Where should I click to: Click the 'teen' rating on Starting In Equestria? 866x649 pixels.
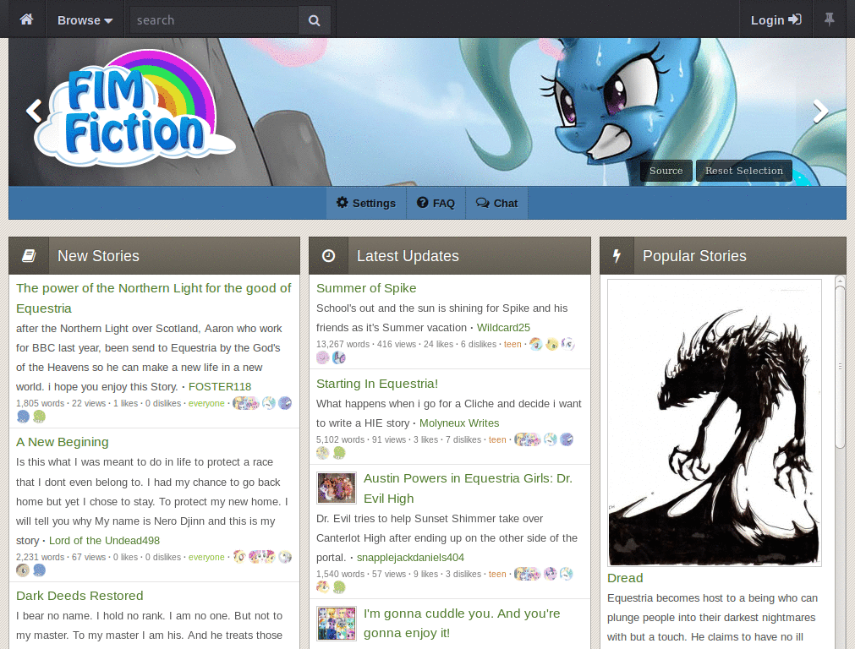pos(497,439)
